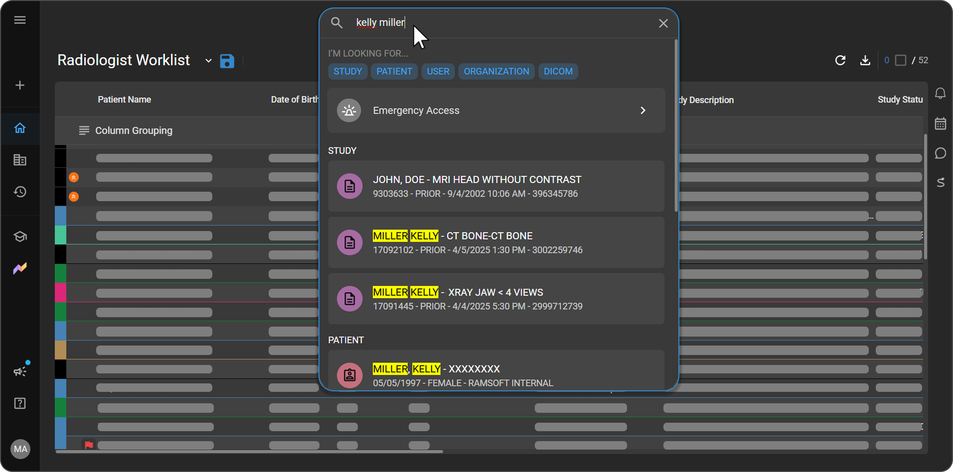This screenshot has width=953, height=472.
Task: Filter search by ORGANIZATION chip
Action: 496,71
